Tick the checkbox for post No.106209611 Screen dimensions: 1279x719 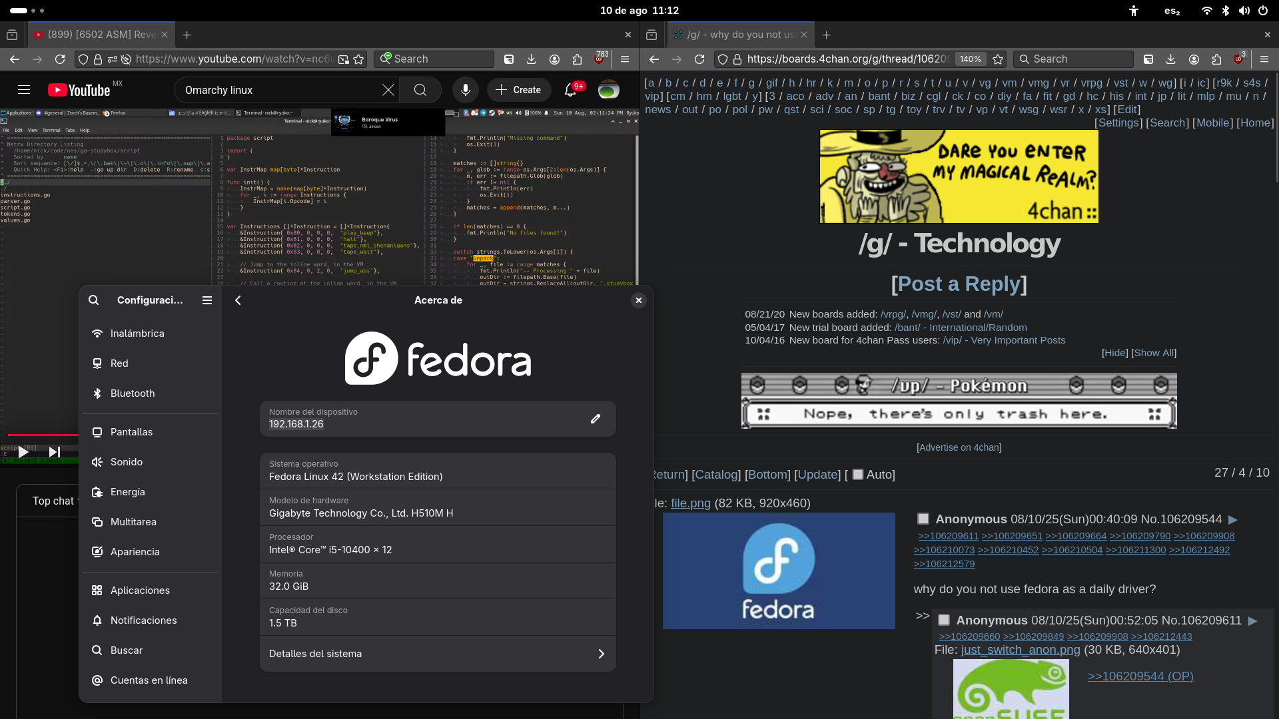(944, 620)
